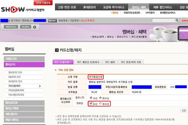
Task: Click the 70,000 점 points value
Action: pos(136,92)
